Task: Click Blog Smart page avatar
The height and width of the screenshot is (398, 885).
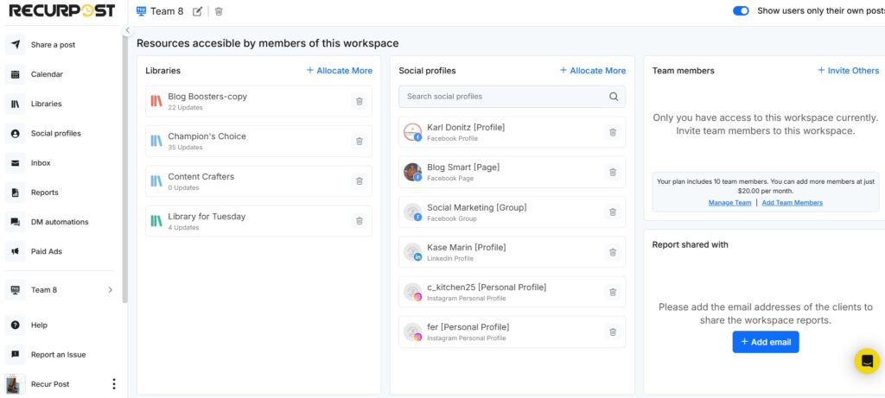Action: pos(412,173)
